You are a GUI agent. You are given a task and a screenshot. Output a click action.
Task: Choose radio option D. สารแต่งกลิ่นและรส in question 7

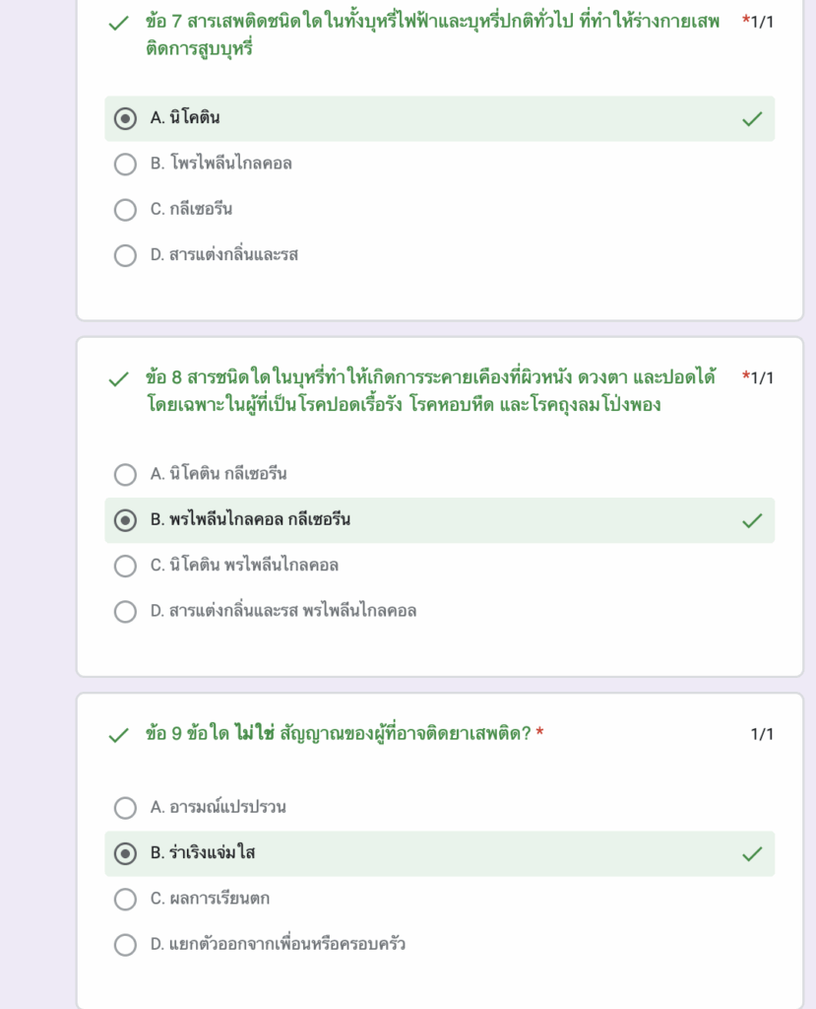tap(125, 256)
